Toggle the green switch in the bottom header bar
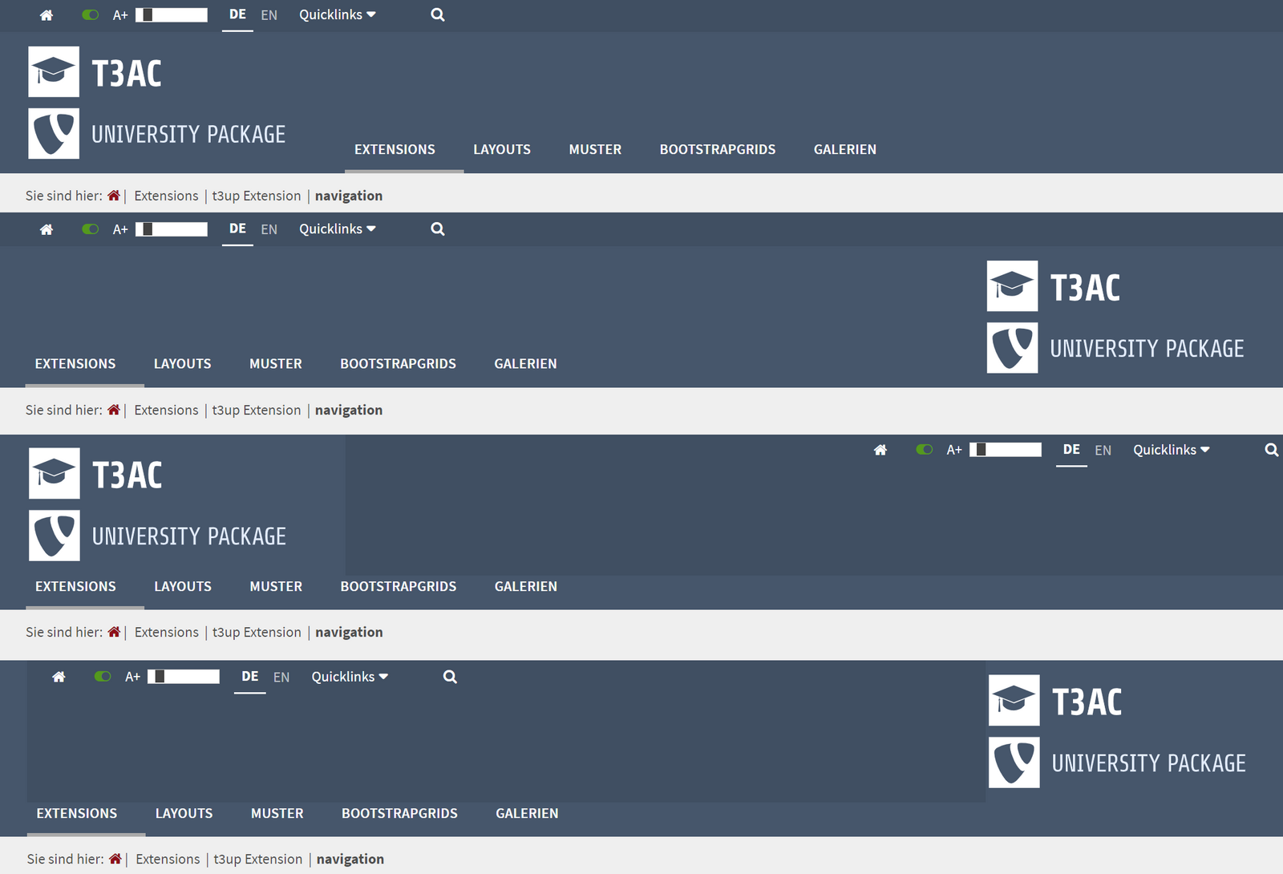 (x=103, y=676)
